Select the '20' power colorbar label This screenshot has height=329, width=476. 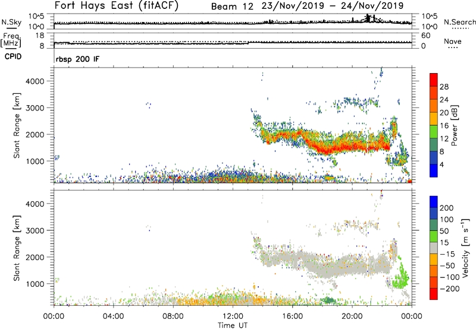[444, 113]
